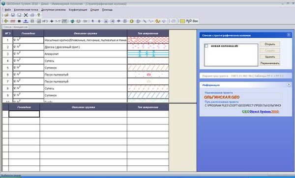Open the Doc toolbar tool

(195, 21)
